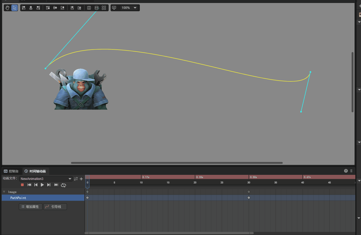Click the four-squares grid icon
The width and height of the screenshot is (361, 235).
click(104, 8)
